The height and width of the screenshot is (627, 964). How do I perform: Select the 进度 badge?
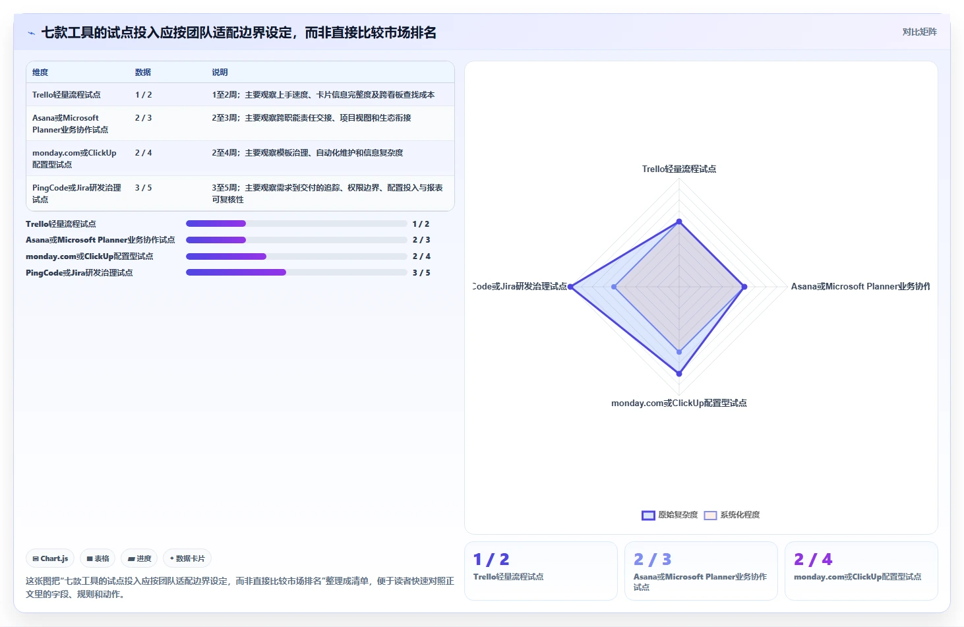coord(139,558)
